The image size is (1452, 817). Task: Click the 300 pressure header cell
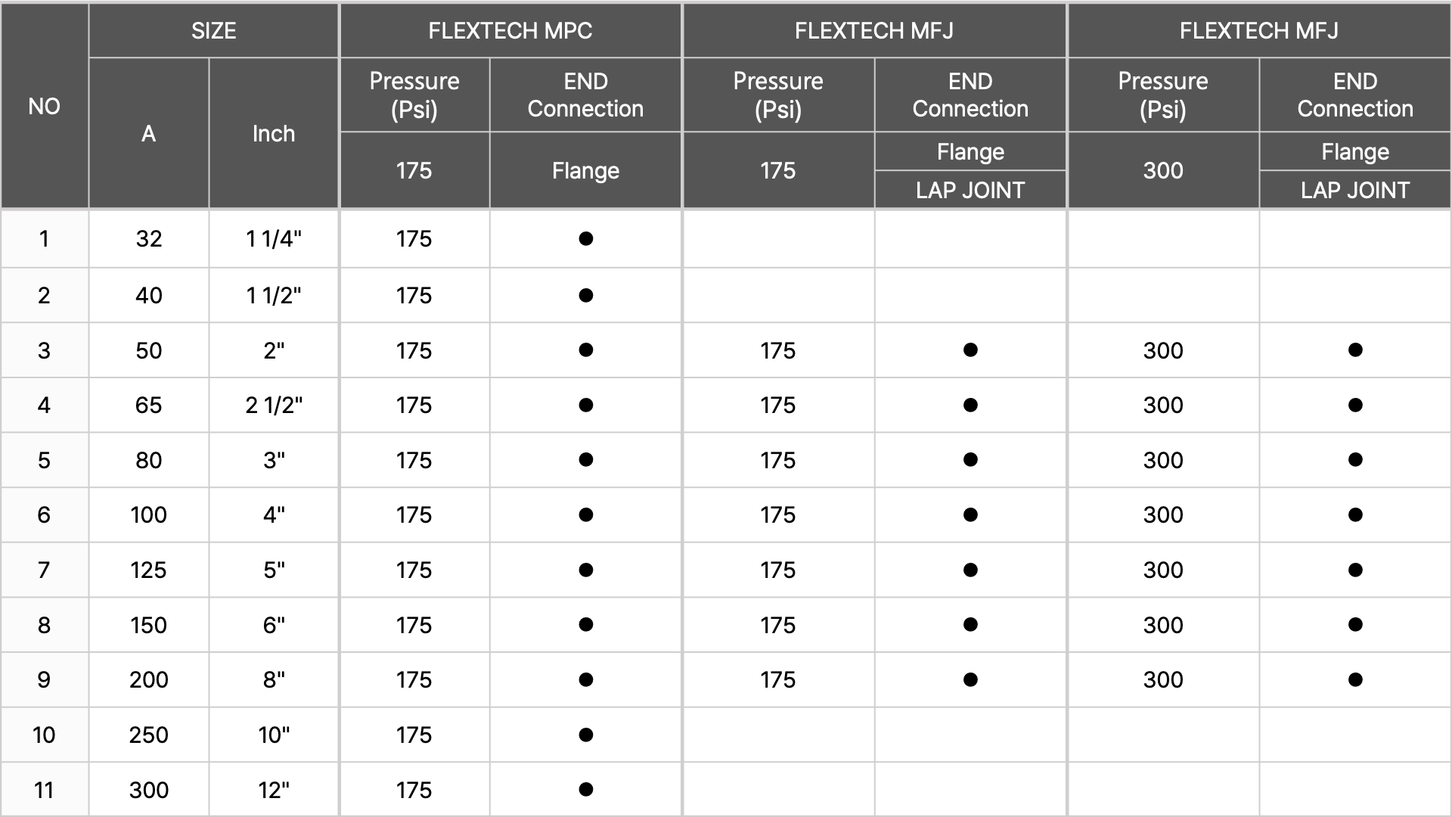[1163, 170]
